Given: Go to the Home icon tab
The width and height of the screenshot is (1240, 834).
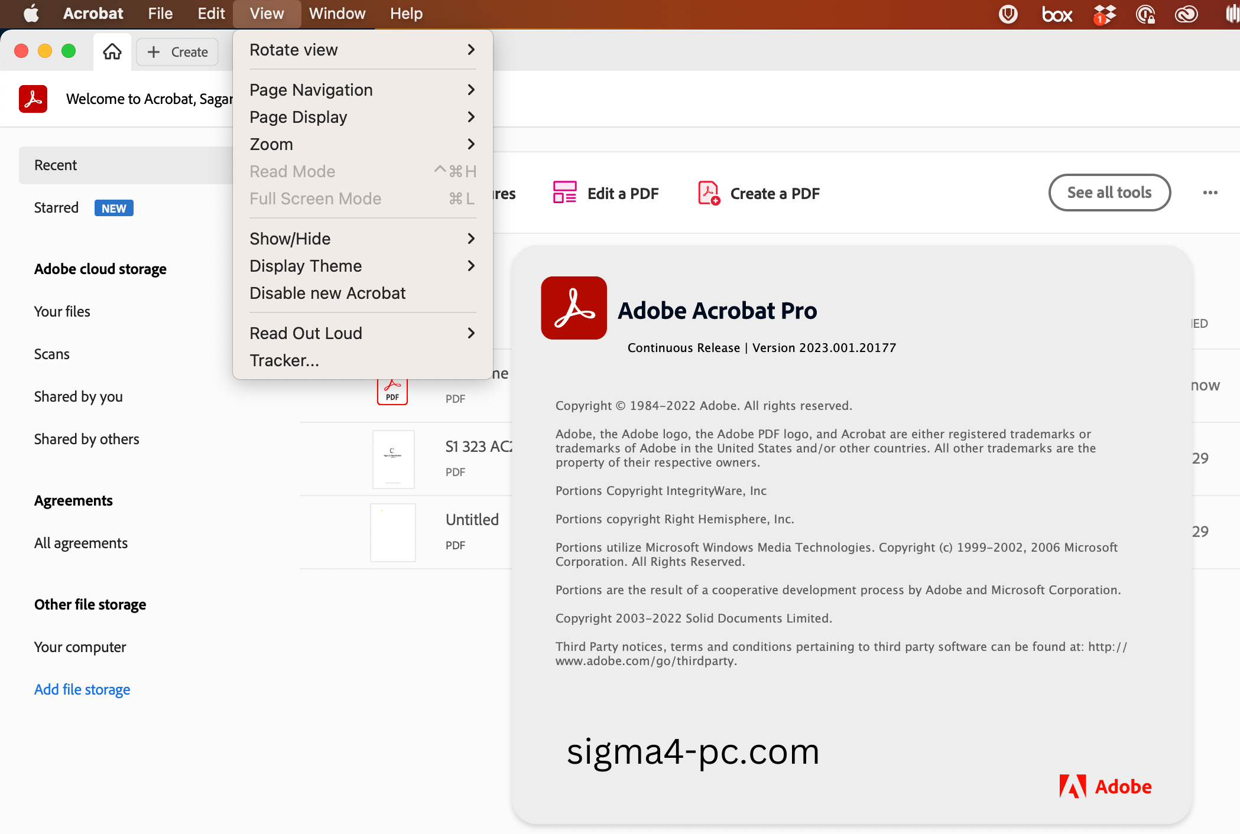Looking at the screenshot, I should click(x=112, y=52).
